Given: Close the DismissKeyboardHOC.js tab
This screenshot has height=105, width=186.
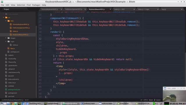Looking at the screenshot, I should 61,9.
